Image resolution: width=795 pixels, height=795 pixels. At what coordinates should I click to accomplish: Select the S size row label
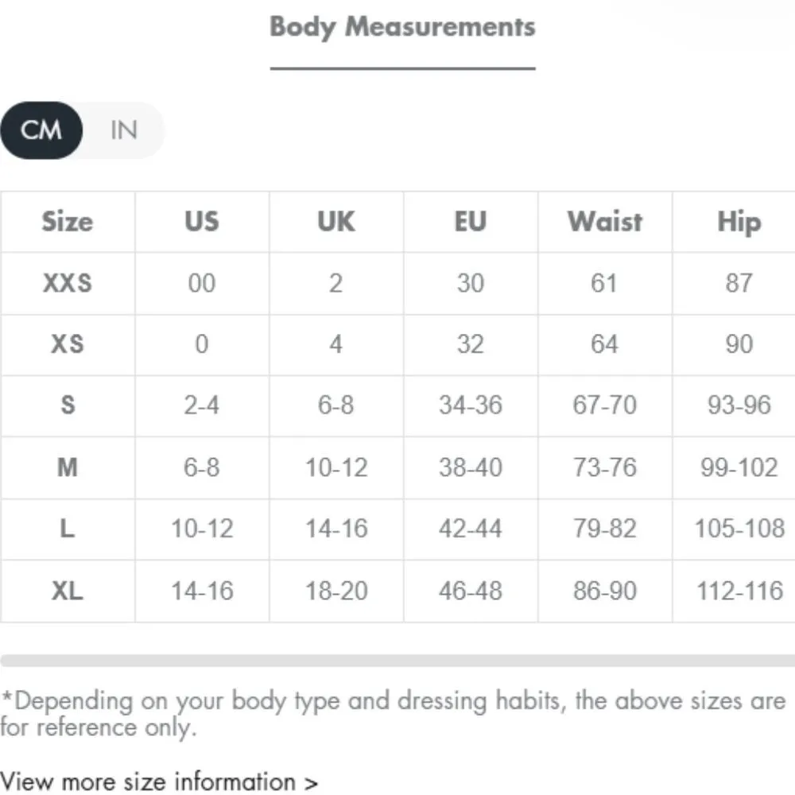tap(68, 405)
